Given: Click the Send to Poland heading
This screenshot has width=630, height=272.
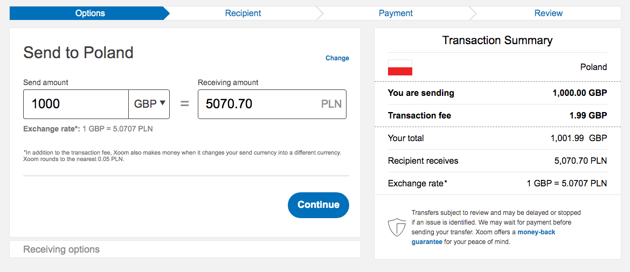Looking at the screenshot, I should pos(78,53).
